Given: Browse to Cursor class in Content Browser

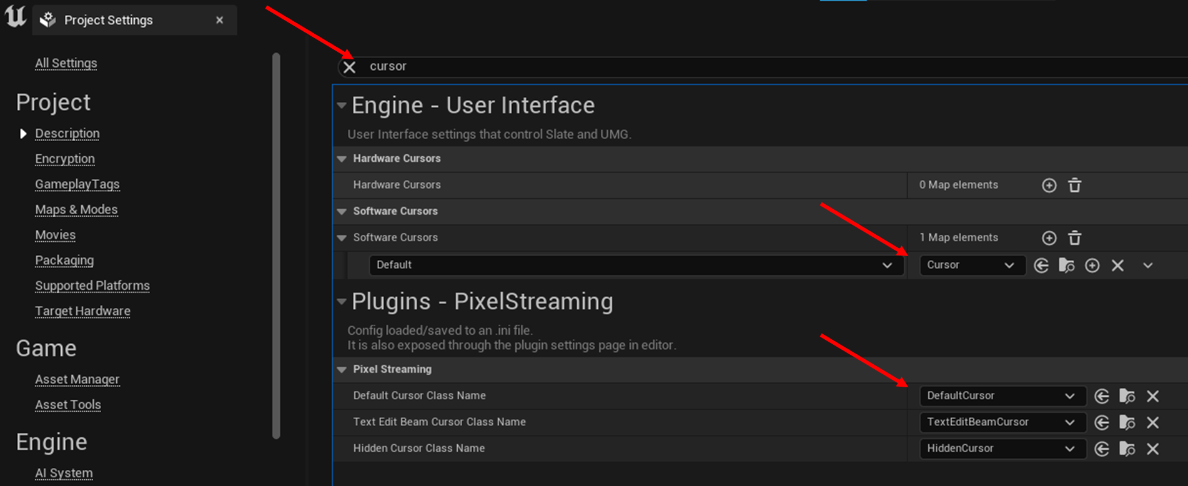Looking at the screenshot, I should point(1067,265).
